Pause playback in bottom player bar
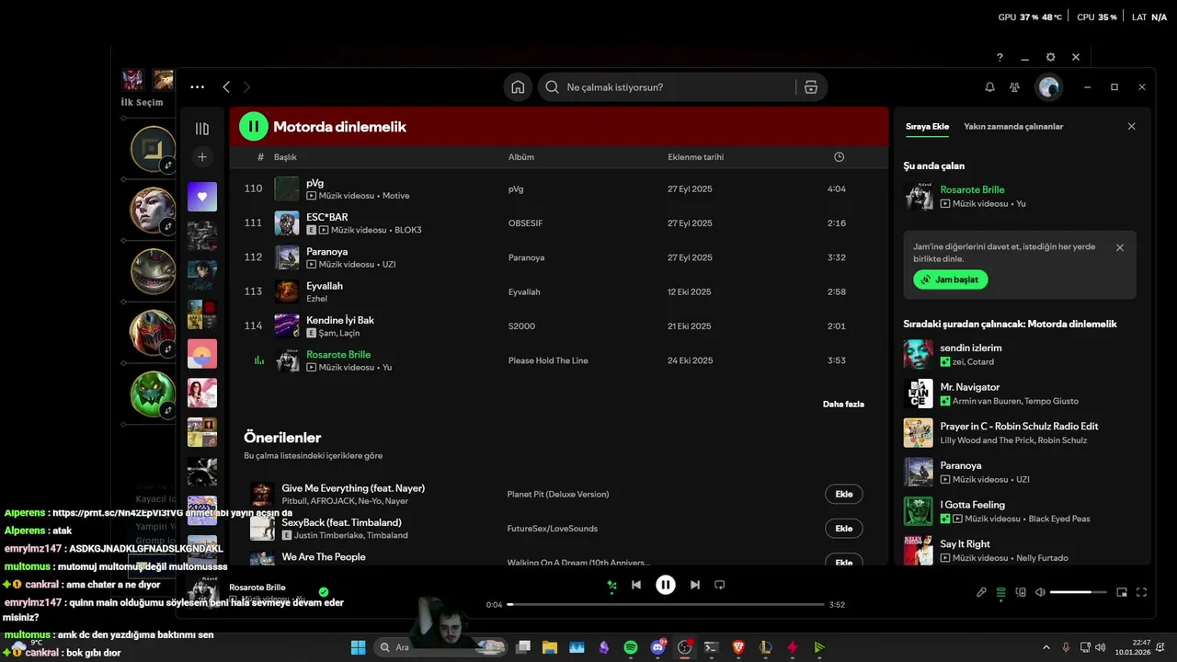 point(666,585)
